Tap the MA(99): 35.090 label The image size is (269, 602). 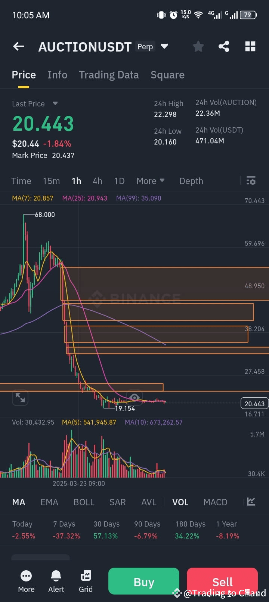click(139, 198)
